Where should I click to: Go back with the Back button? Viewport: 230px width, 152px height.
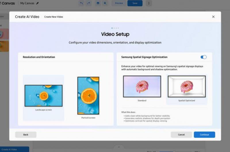click(x=26, y=135)
